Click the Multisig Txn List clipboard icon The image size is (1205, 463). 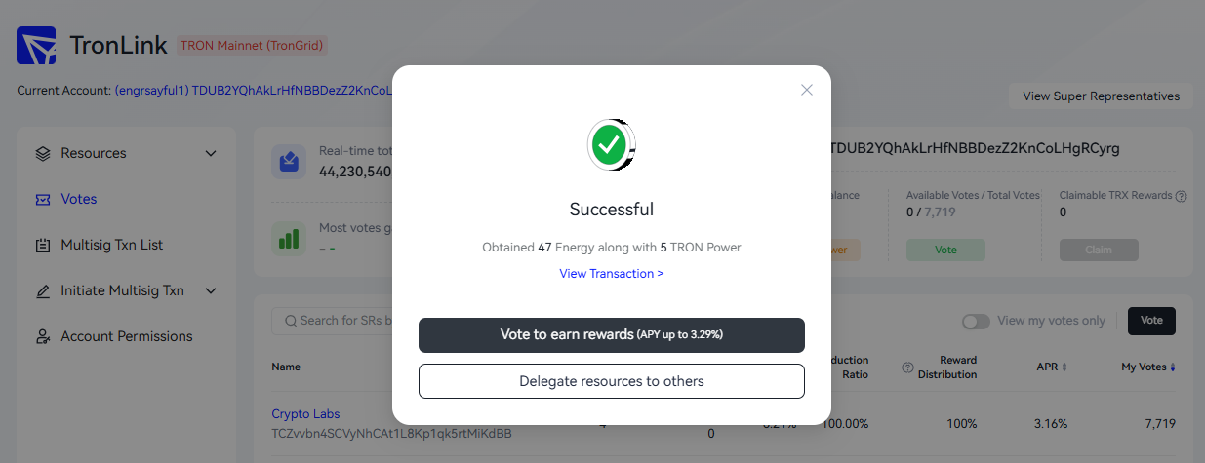point(42,246)
